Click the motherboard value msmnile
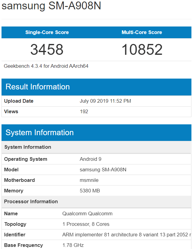Screen dimensions: 192x249 coord(89,180)
